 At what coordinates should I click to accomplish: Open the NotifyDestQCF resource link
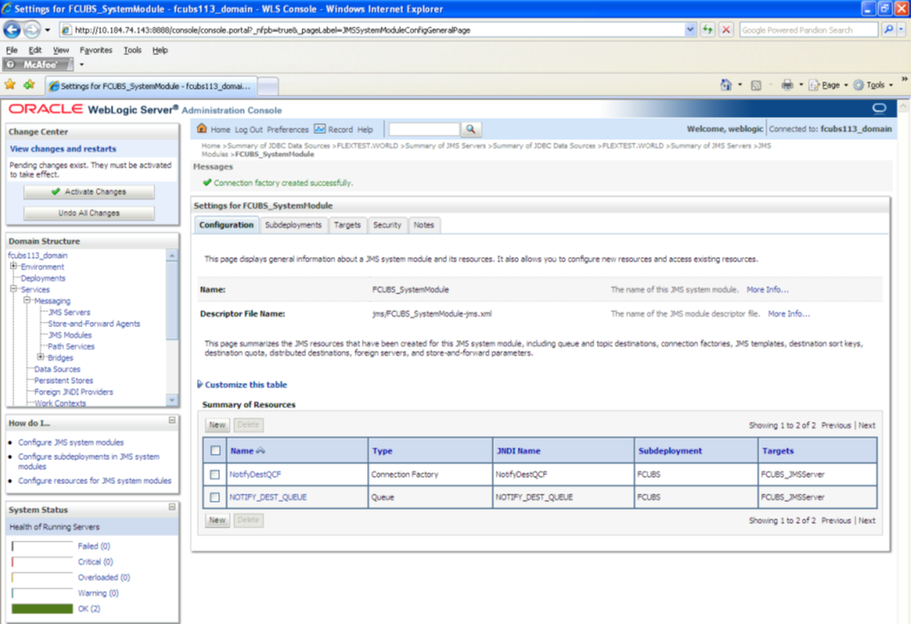(255, 474)
